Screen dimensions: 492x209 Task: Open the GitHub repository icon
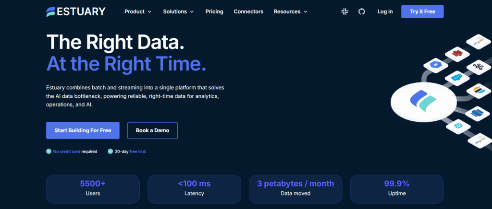coord(362,12)
